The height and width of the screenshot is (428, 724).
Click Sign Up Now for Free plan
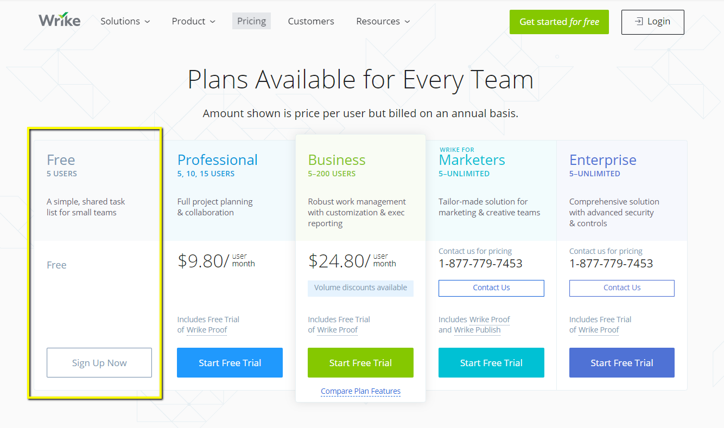pyautogui.click(x=99, y=363)
